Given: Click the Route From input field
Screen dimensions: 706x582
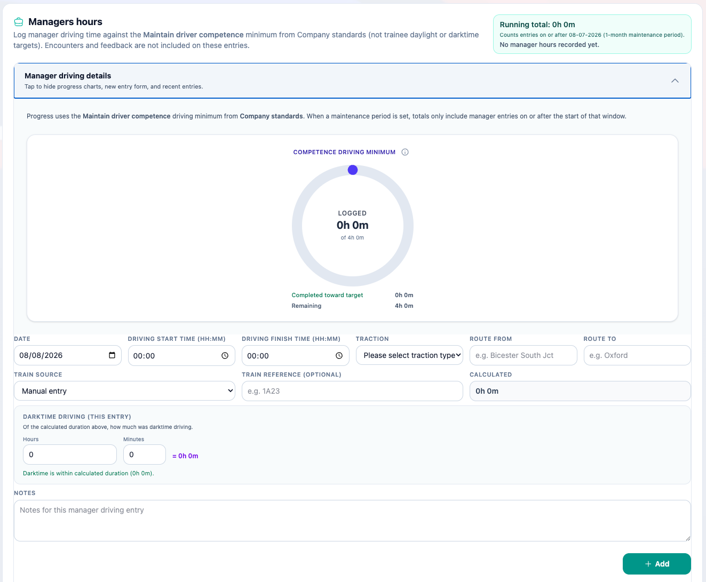Looking at the screenshot, I should pos(523,355).
